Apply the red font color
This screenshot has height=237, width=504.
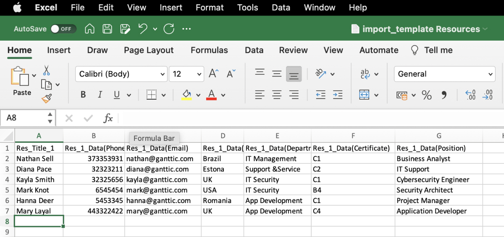click(x=212, y=95)
